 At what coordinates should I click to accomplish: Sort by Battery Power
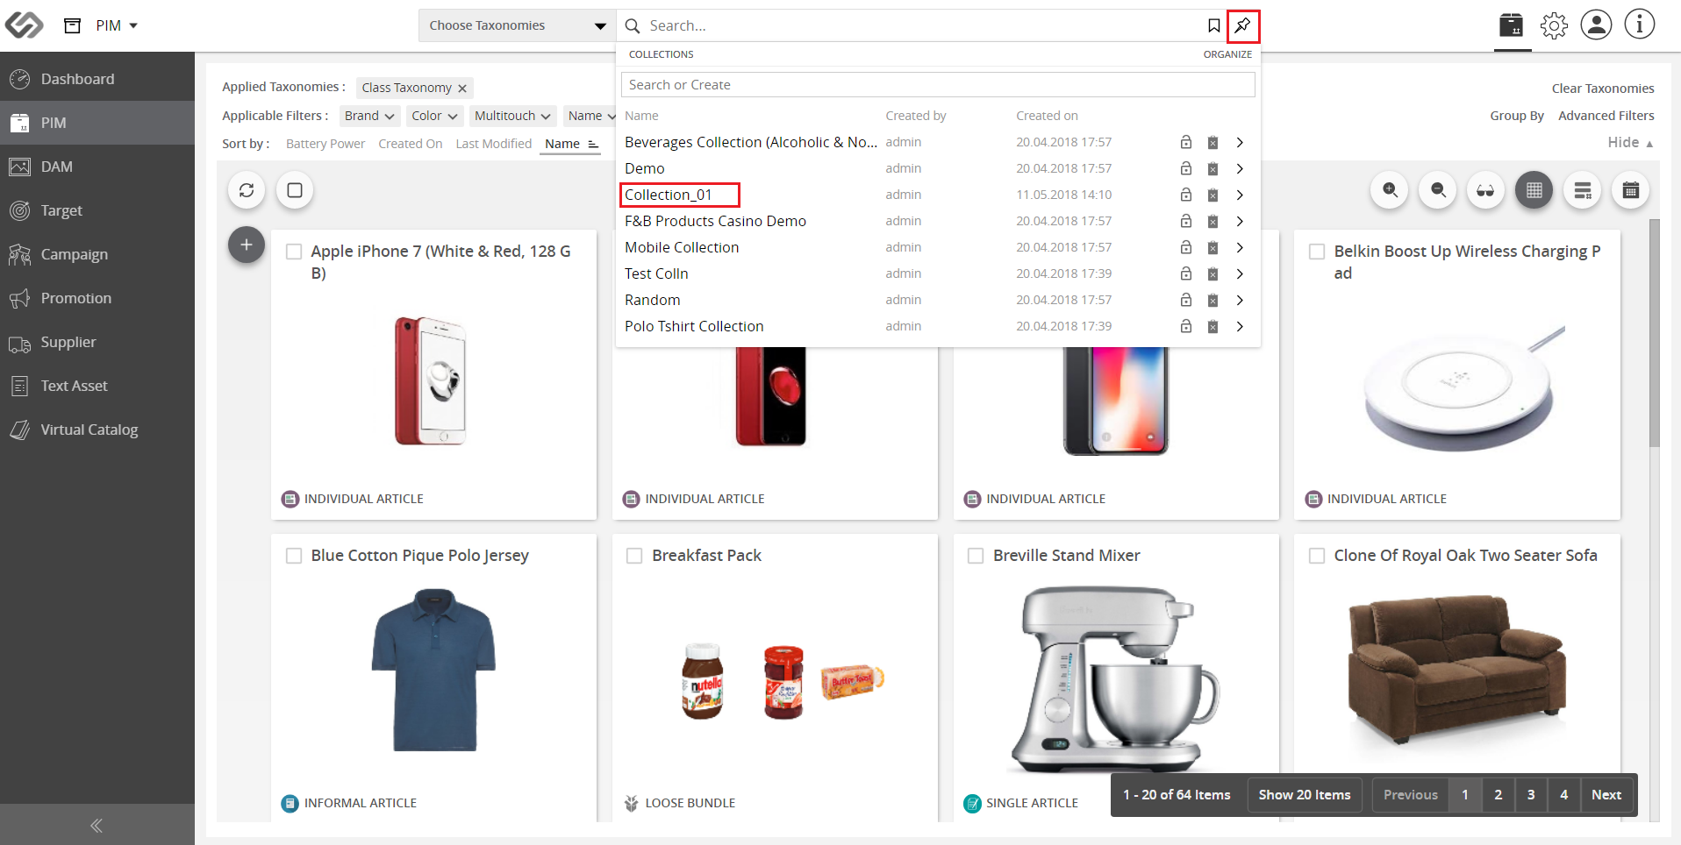click(325, 144)
